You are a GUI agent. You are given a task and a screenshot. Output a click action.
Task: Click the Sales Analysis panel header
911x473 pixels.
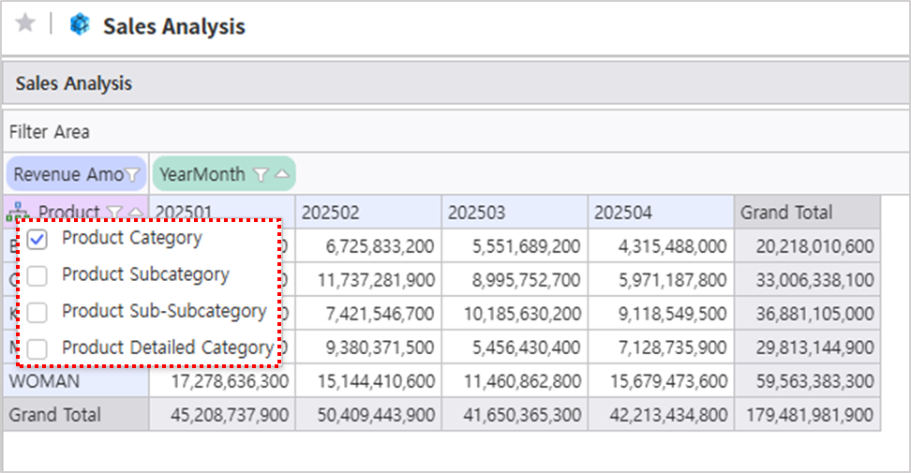click(x=455, y=83)
